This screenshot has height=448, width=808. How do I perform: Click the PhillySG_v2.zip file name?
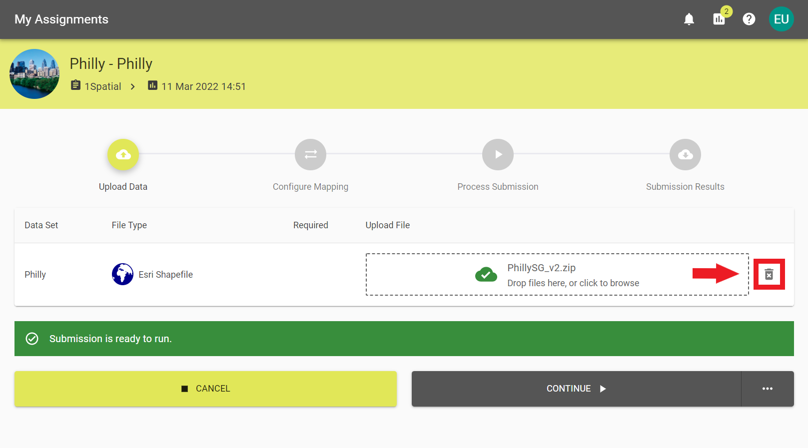pyautogui.click(x=542, y=268)
